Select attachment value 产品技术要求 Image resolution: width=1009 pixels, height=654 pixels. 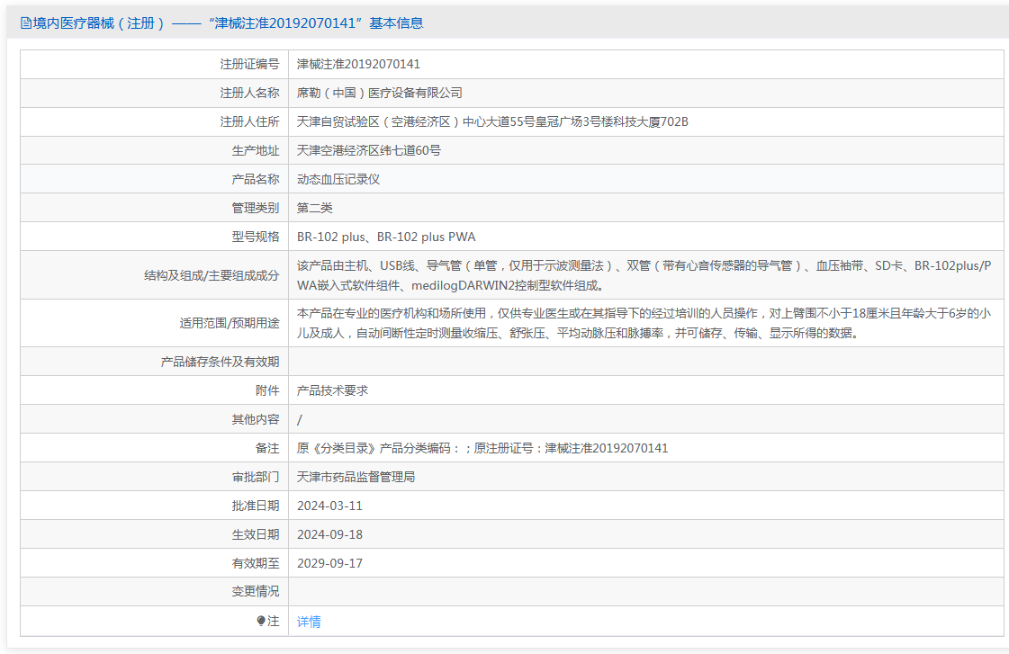(333, 390)
